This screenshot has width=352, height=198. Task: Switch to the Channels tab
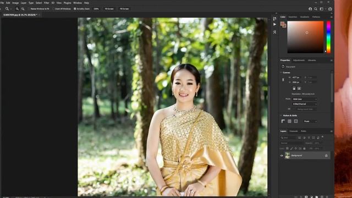[293, 131]
